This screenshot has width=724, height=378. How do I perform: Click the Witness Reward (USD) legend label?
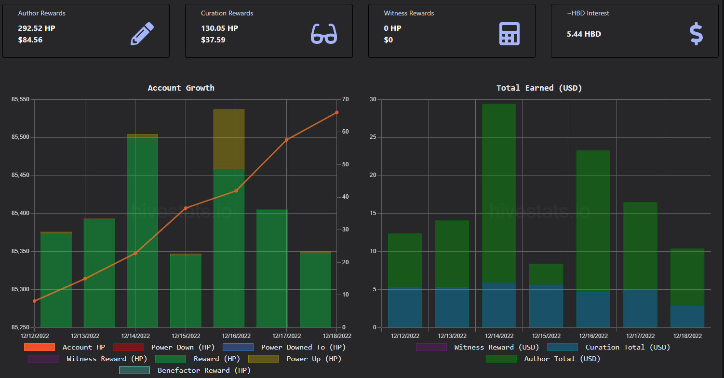coord(496,347)
